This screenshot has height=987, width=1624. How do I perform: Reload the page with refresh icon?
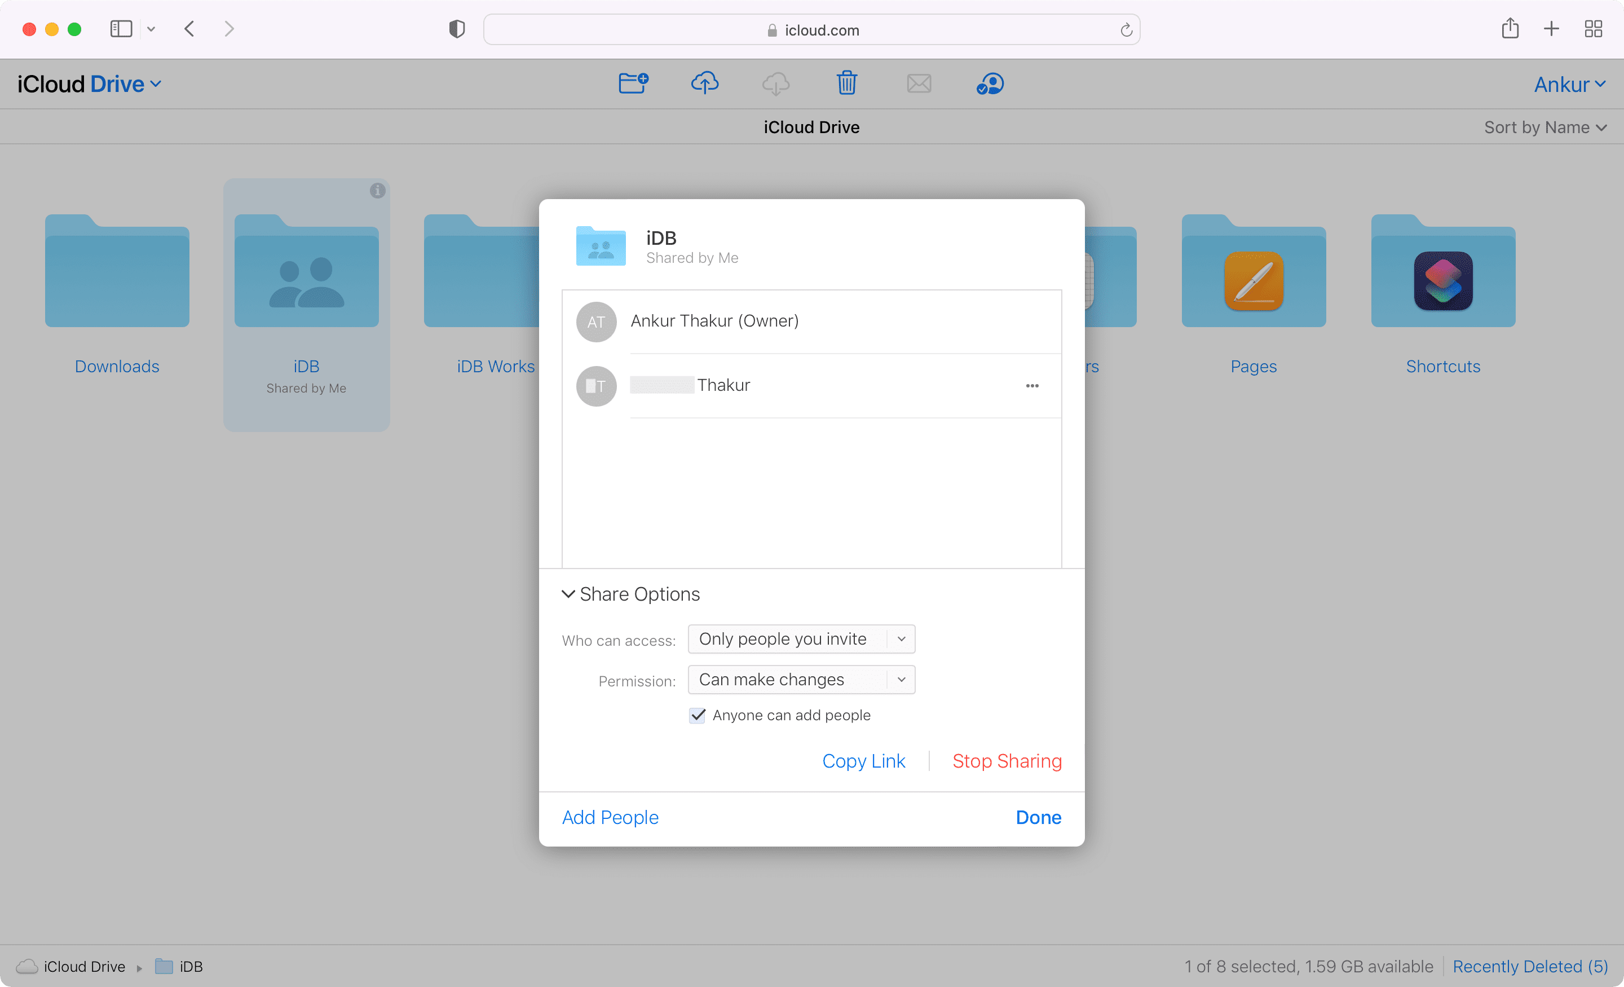[1126, 30]
